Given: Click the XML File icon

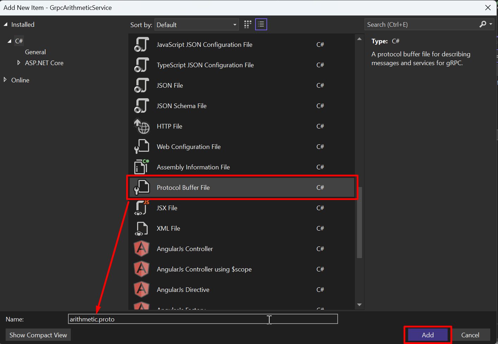Looking at the screenshot, I should coord(142,229).
